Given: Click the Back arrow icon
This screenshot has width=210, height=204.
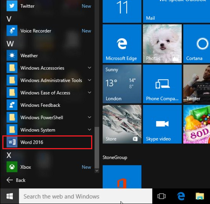Looking at the screenshot, I should point(10,180).
